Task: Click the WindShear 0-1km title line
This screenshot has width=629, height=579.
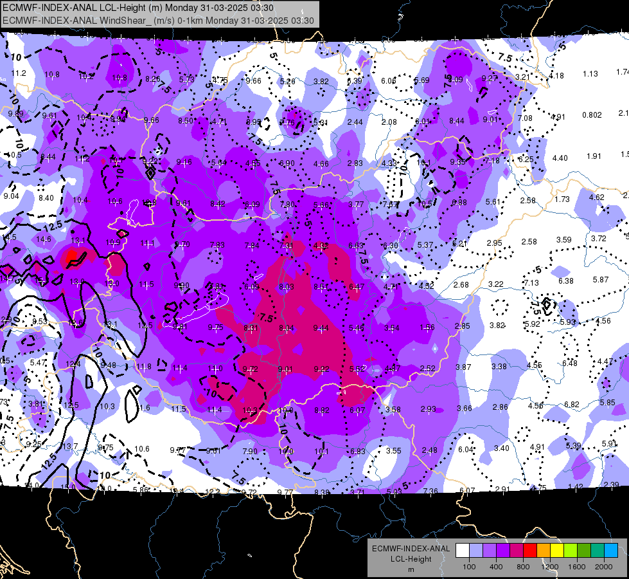Action: (x=158, y=21)
